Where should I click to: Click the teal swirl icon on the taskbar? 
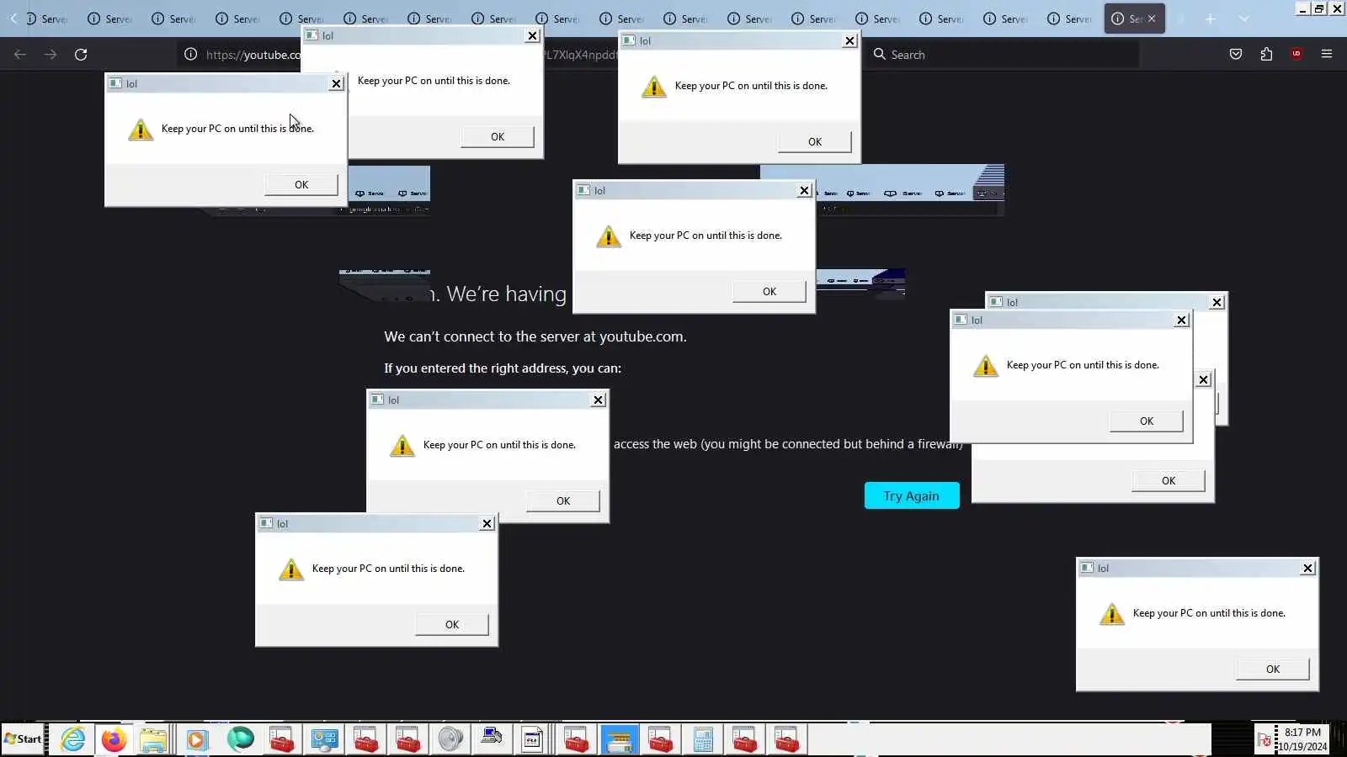240,740
